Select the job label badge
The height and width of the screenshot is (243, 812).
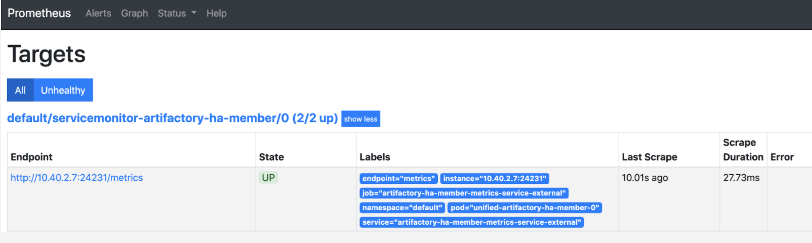click(x=464, y=193)
